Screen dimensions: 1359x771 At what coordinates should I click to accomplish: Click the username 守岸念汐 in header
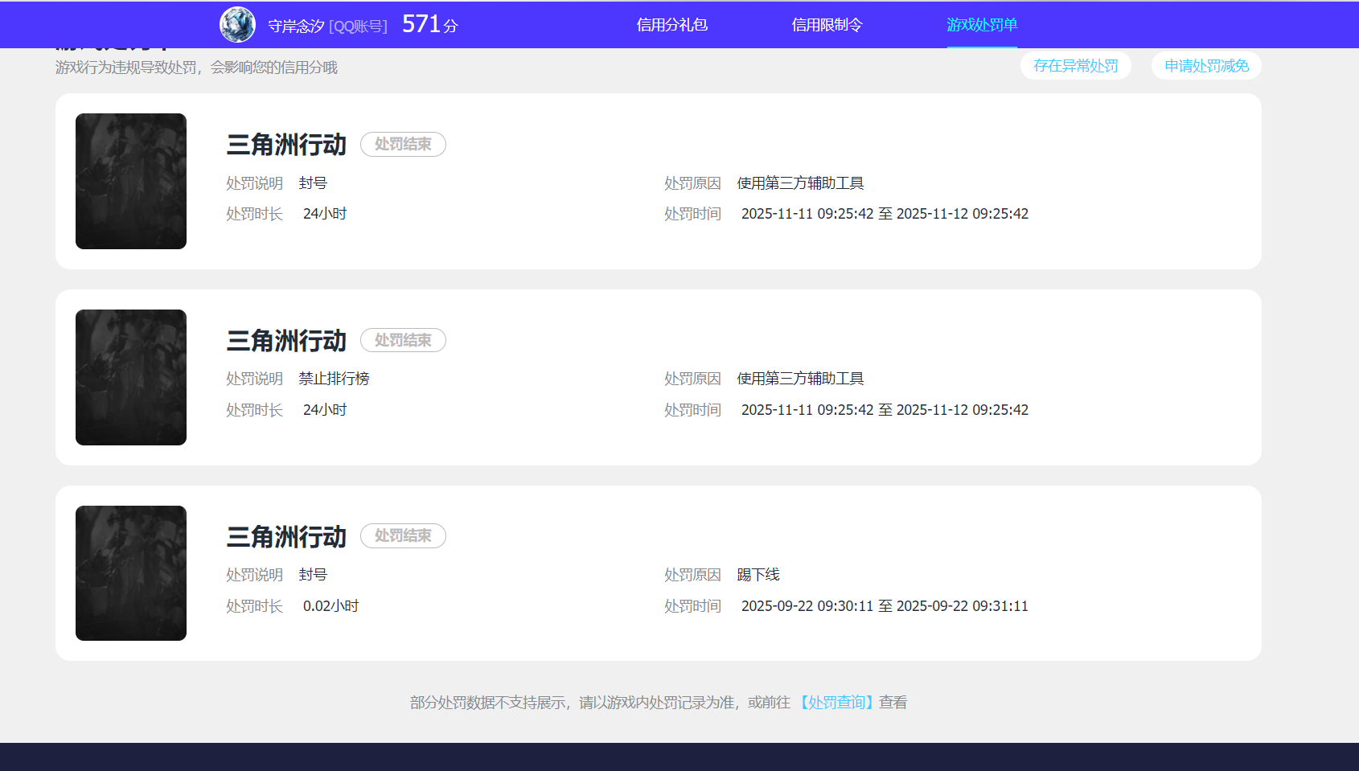pos(296,27)
